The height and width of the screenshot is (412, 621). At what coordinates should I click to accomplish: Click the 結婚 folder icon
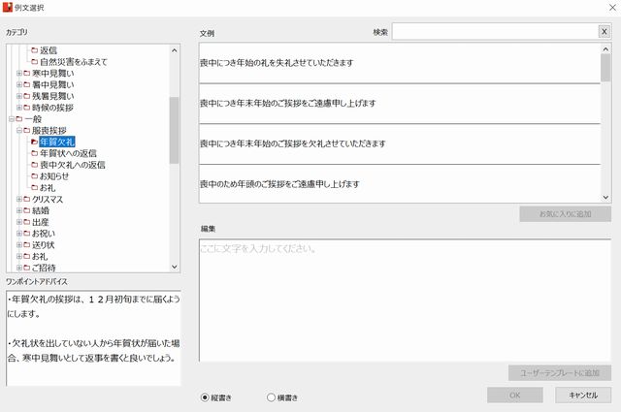(26, 210)
